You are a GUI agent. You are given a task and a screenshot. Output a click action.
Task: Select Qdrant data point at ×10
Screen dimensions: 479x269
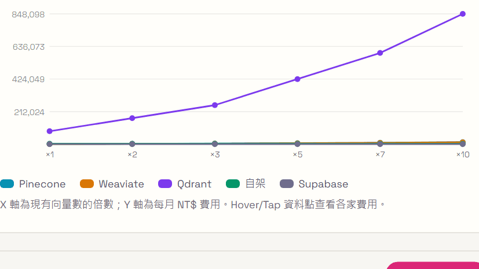click(463, 14)
